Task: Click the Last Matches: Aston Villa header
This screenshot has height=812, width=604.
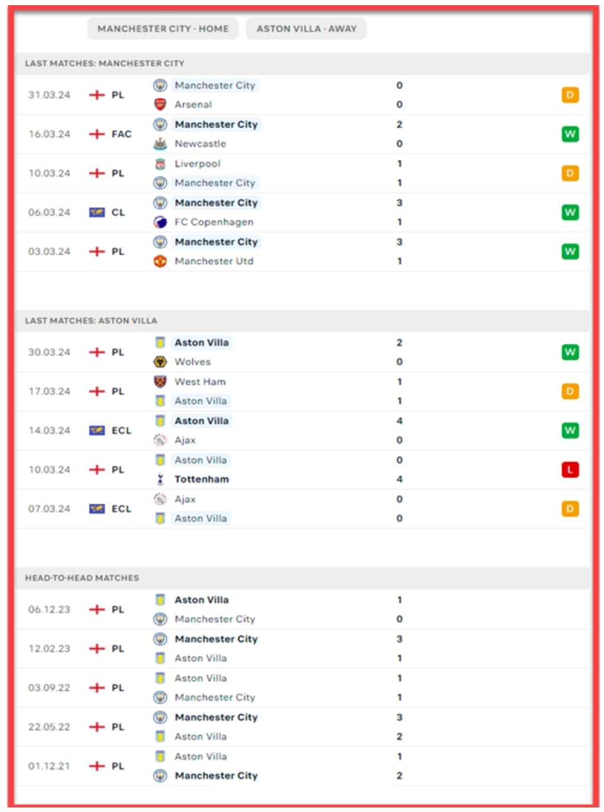Action: [x=91, y=321]
